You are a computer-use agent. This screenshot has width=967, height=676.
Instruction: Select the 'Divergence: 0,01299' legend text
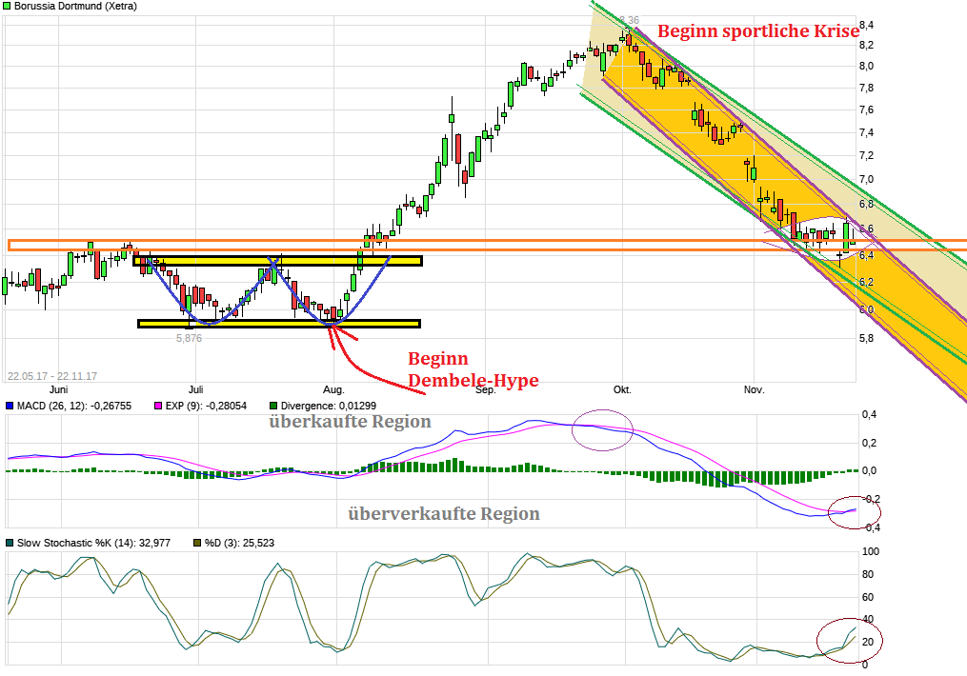coord(328,407)
